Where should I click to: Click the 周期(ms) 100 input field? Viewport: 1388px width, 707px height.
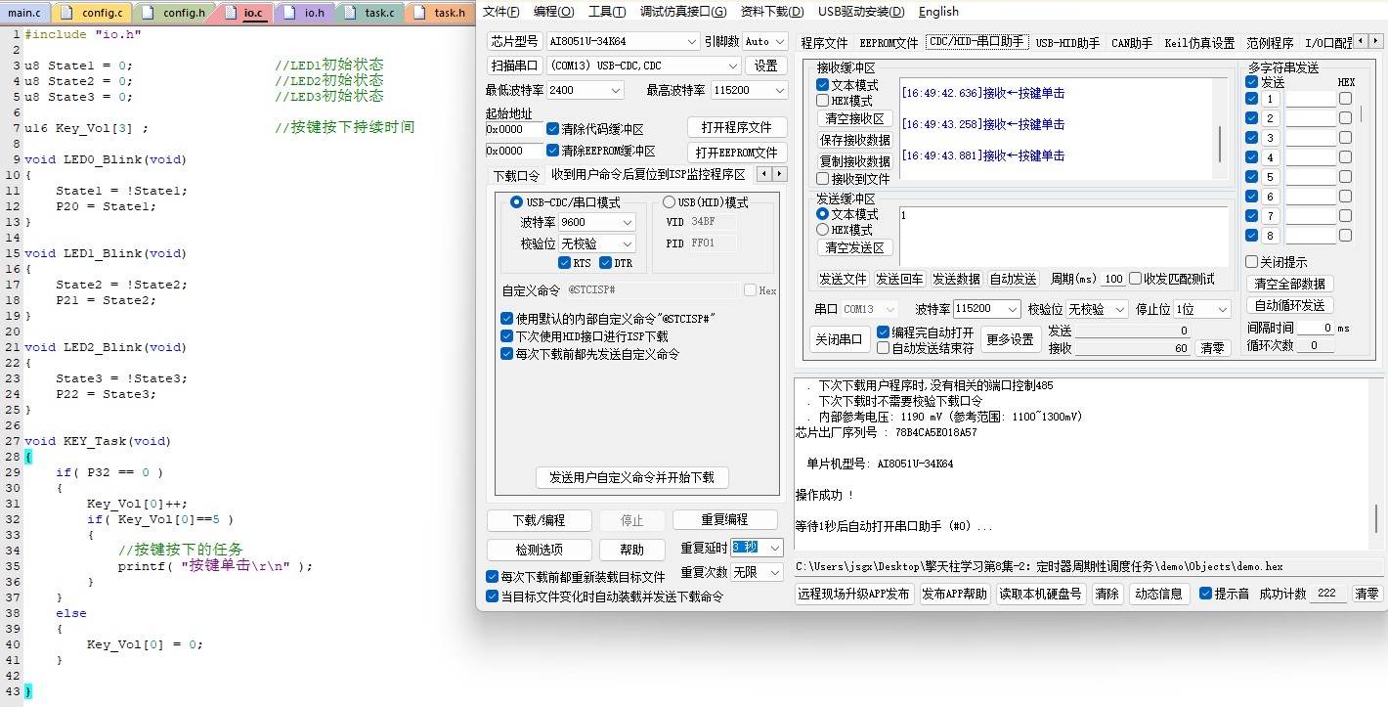pyautogui.click(x=1113, y=279)
